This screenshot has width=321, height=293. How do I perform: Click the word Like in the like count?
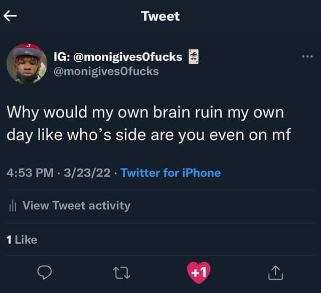26,240
